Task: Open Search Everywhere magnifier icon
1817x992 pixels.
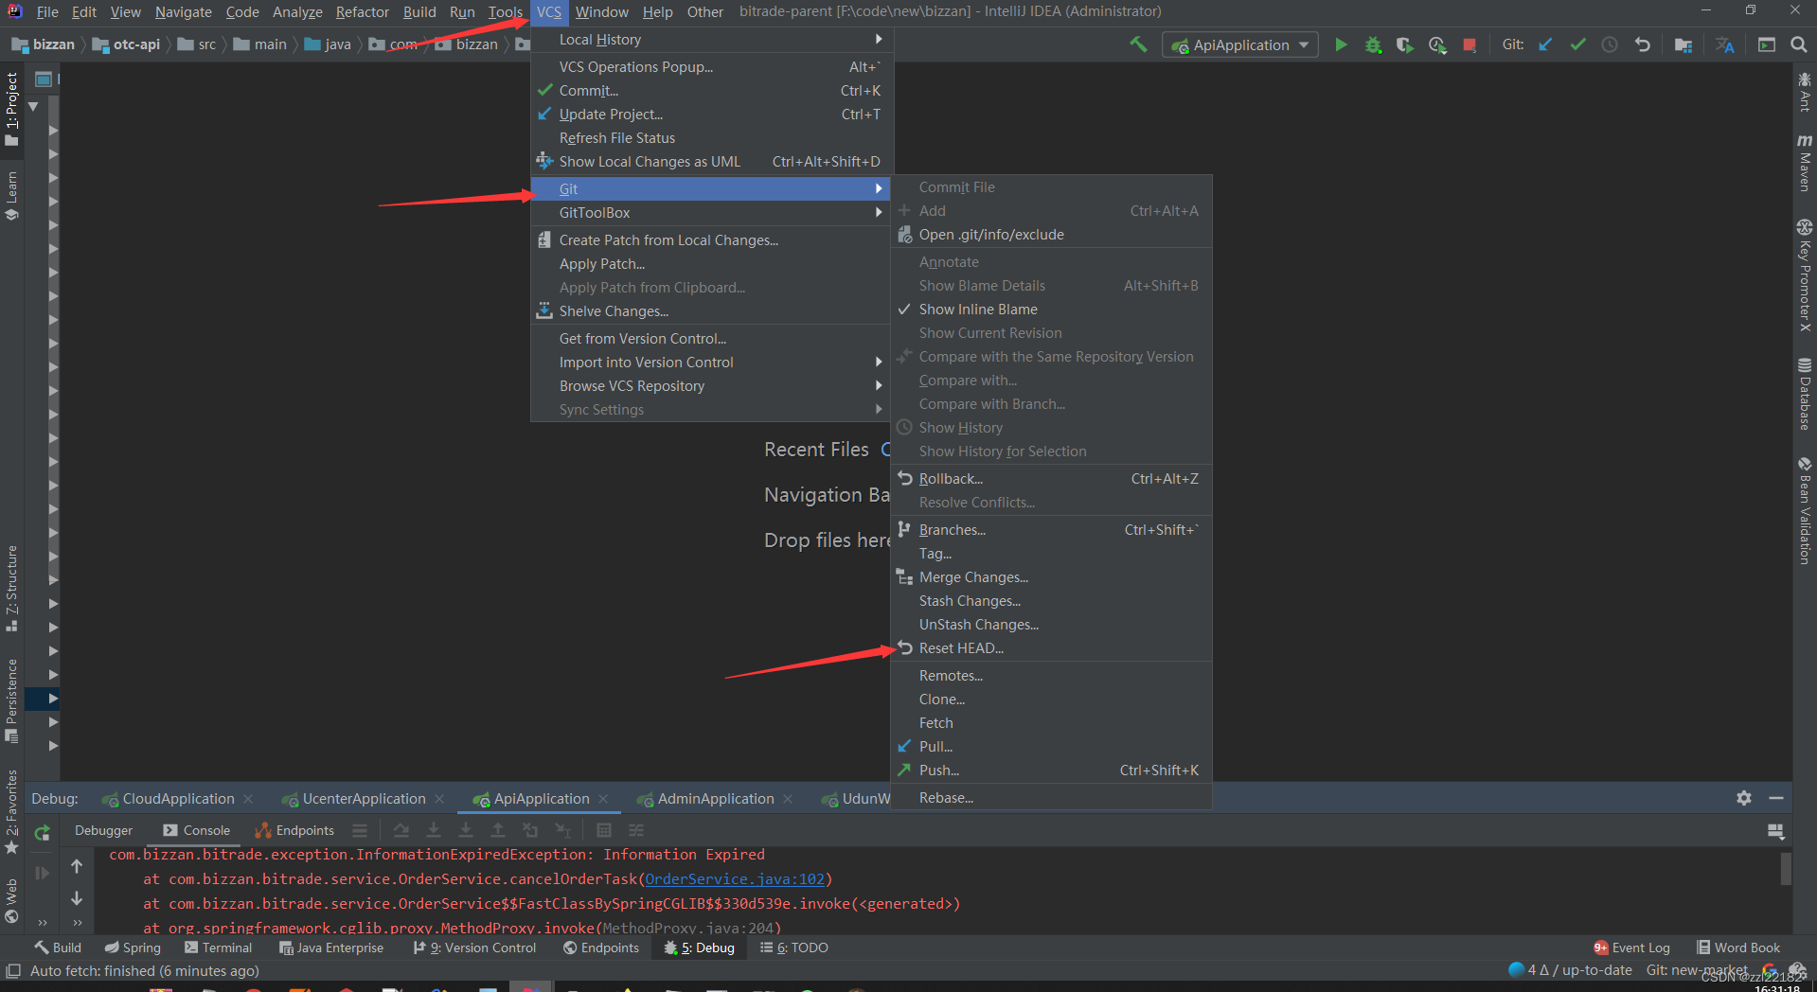Action: [1799, 44]
